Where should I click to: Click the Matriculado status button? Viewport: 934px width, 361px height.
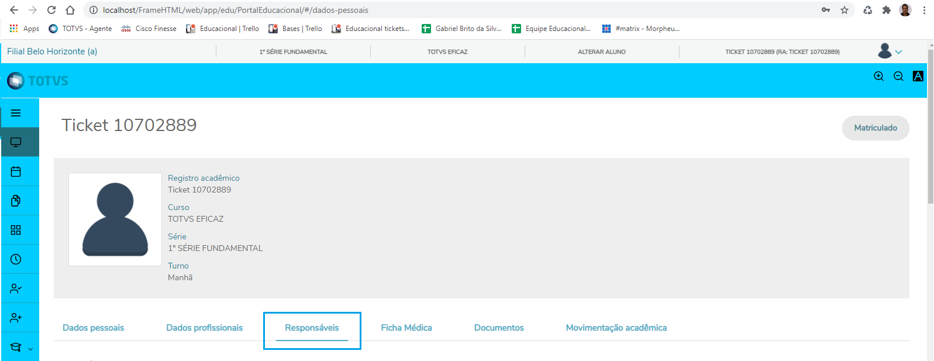click(876, 128)
